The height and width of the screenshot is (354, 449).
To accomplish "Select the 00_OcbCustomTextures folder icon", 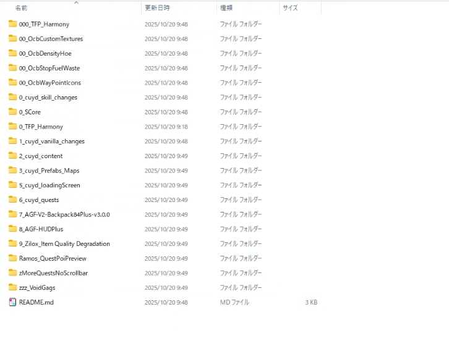I will click(12, 39).
